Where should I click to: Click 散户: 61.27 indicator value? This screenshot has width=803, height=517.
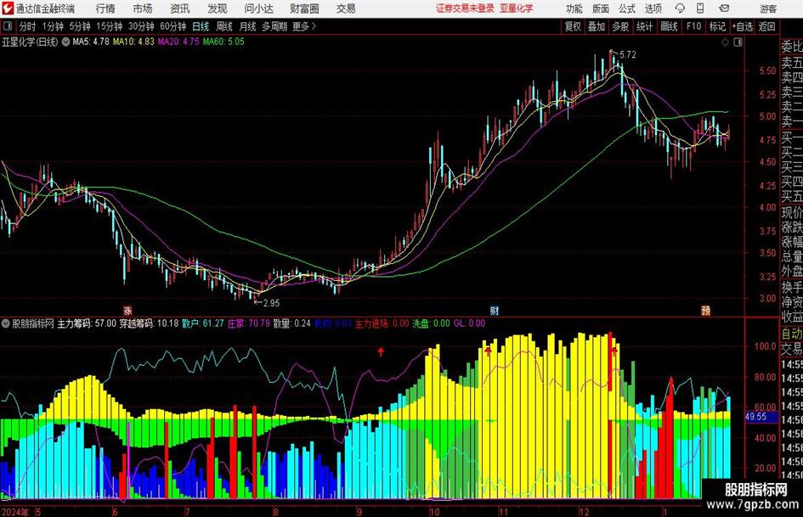tap(203, 323)
